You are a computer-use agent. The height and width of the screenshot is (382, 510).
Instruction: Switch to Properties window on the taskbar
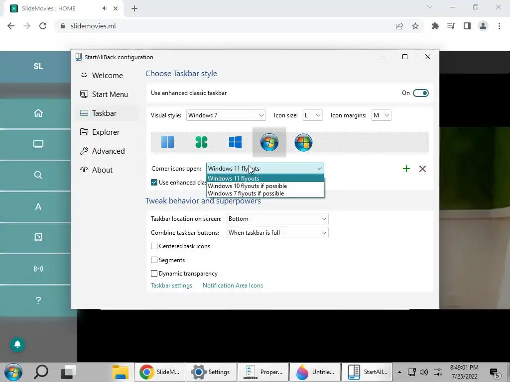coord(263,372)
